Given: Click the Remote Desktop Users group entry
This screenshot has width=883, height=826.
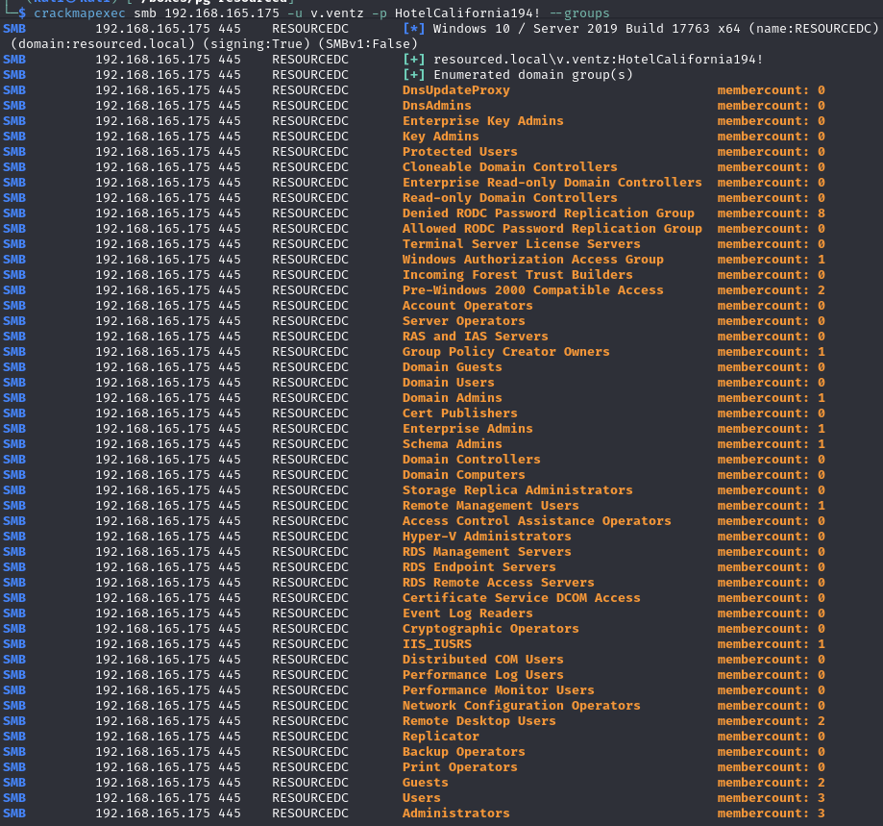Looking at the screenshot, I should 478,721.
